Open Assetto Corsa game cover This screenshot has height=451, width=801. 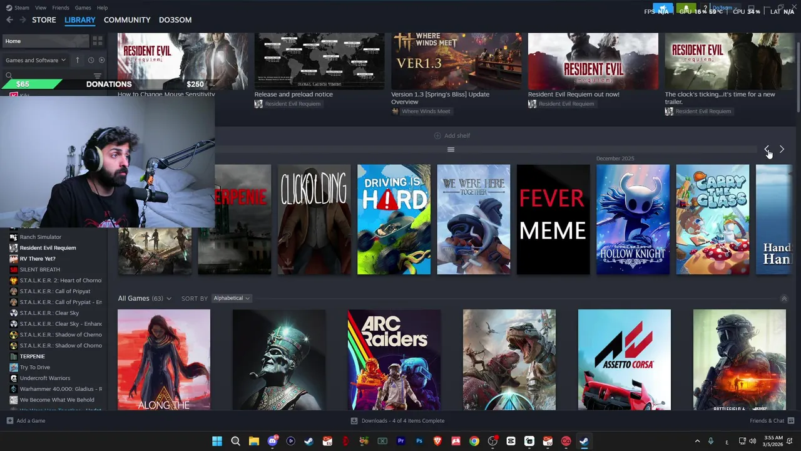pyautogui.click(x=625, y=360)
